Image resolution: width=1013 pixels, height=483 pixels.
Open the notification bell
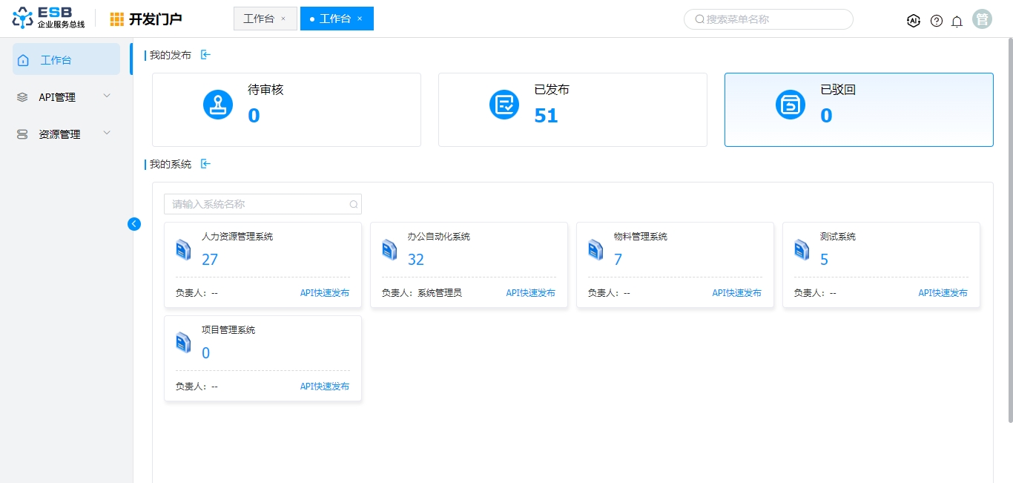pyautogui.click(x=957, y=21)
